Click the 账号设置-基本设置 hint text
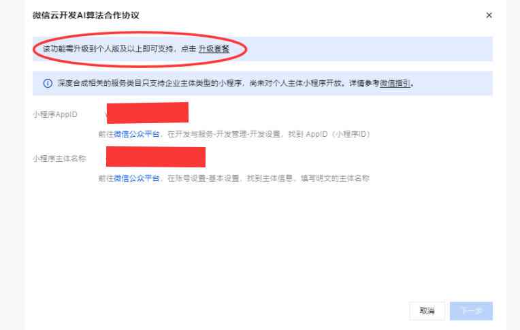This screenshot has width=520, height=330. tap(207, 178)
